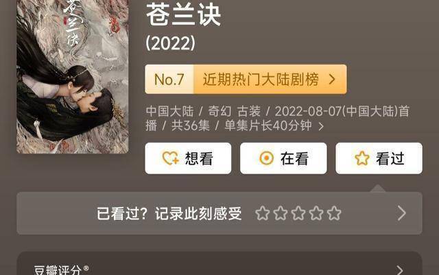Rate two stars in the rating row
439x275 pixels.
coord(281,213)
